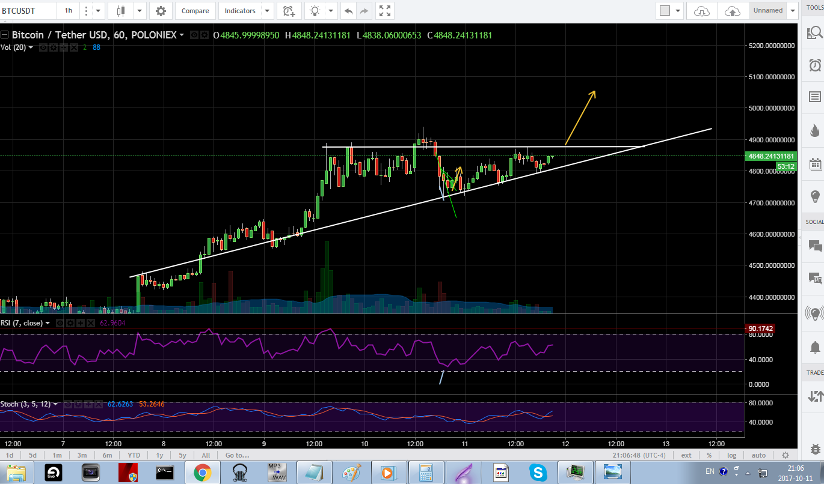Open hotlists flame icon in sidebar
This screenshot has width=824, height=484.
pos(815,130)
